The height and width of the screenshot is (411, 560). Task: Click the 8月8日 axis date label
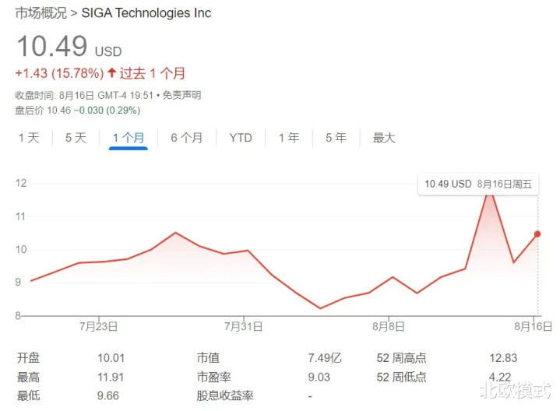point(387,326)
